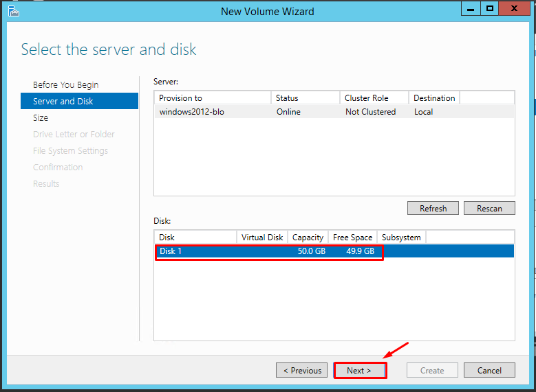Image resolution: width=536 pixels, height=392 pixels.
Task: Select the Disk 1 row
Action: (x=334, y=251)
